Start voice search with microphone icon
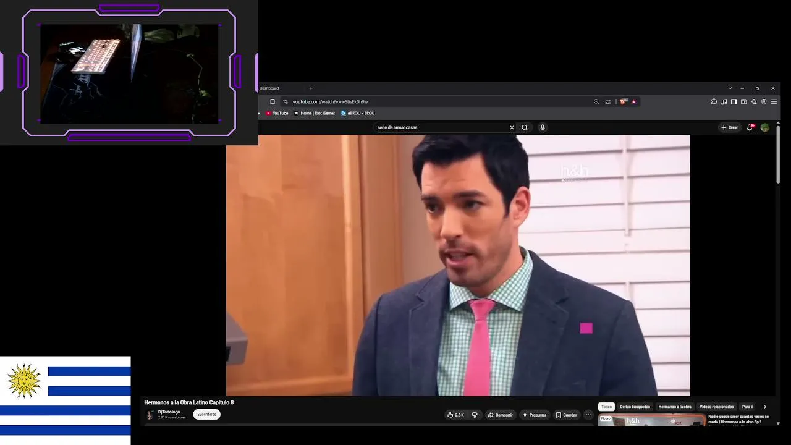This screenshot has width=791, height=445. click(x=543, y=127)
